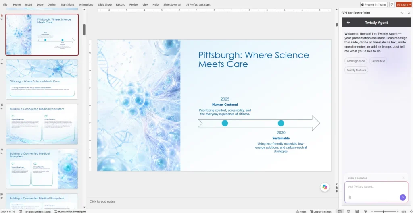Click the 2025 year label
Viewport: 413px width, 213px height.
click(x=225, y=99)
